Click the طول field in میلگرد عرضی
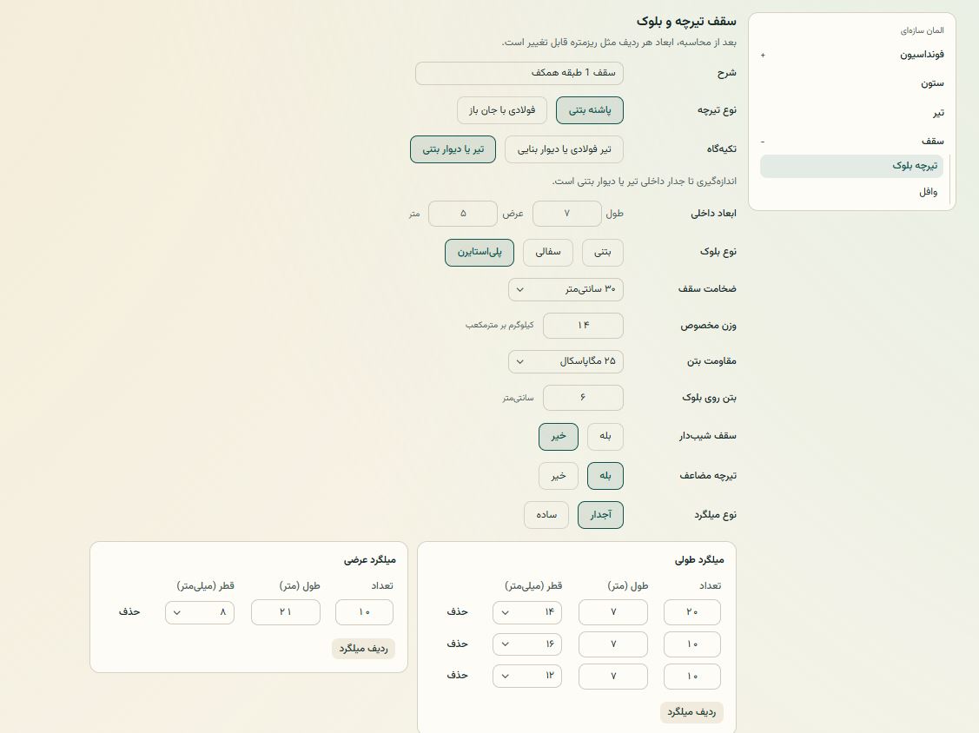Viewport: 979px width, 733px height. click(x=285, y=612)
